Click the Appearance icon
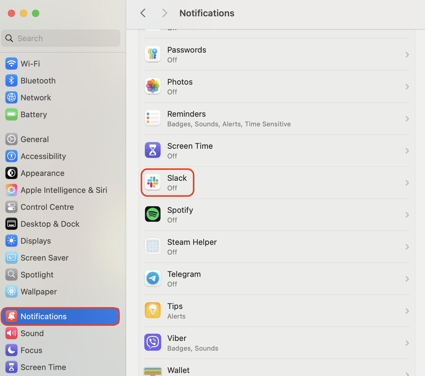This screenshot has width=425, height=376. tap(11, 173)
